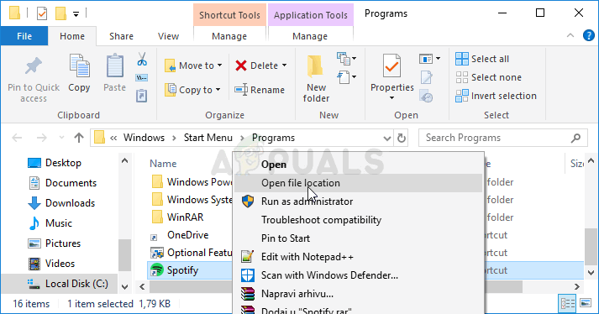Choose Open file location in context menu
The height and width of the screenshot is (314, 599).
click(358, 183)
